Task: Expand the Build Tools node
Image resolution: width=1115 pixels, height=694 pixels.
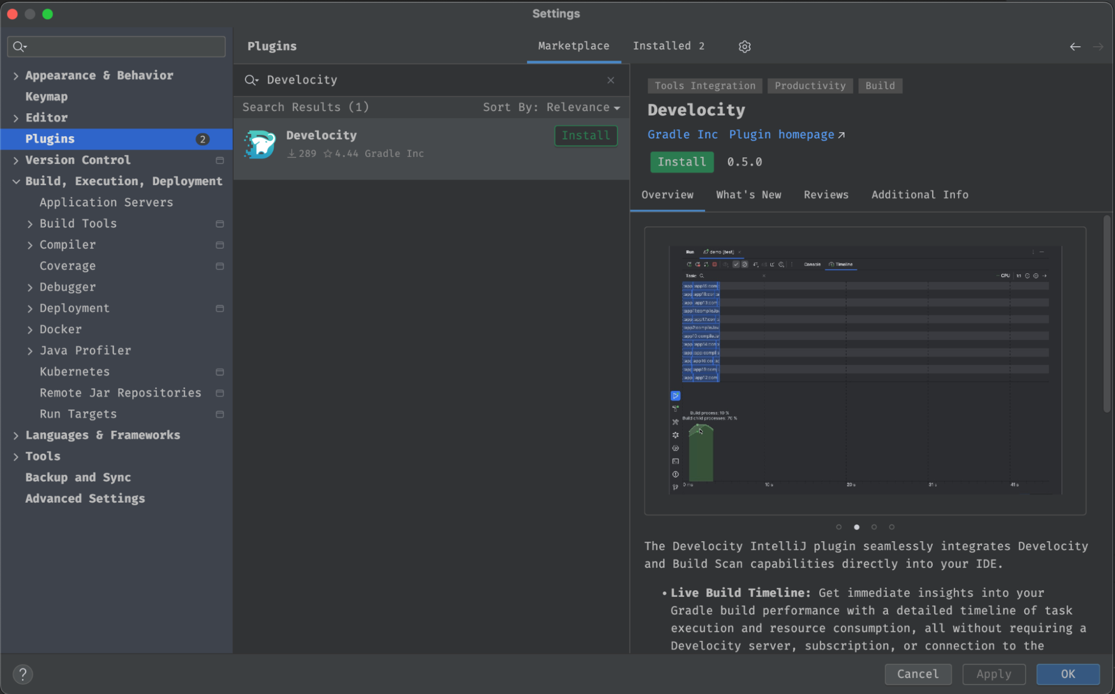Action: click(x=30, y=224)
